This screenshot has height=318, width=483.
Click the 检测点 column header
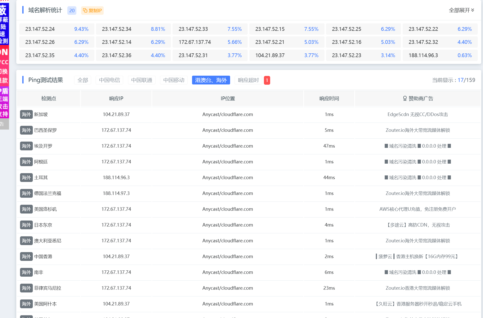(49, 98)
